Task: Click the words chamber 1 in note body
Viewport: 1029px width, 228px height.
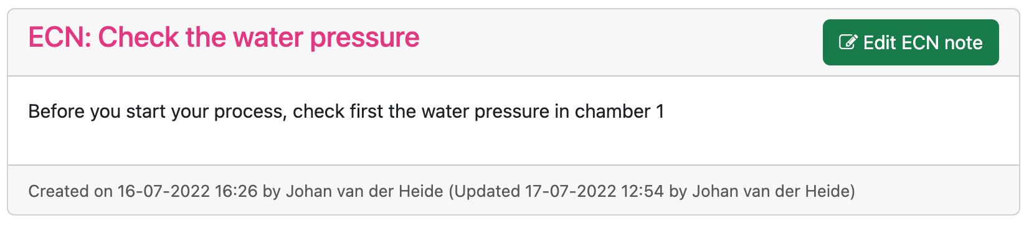Action: coord(619,112)
